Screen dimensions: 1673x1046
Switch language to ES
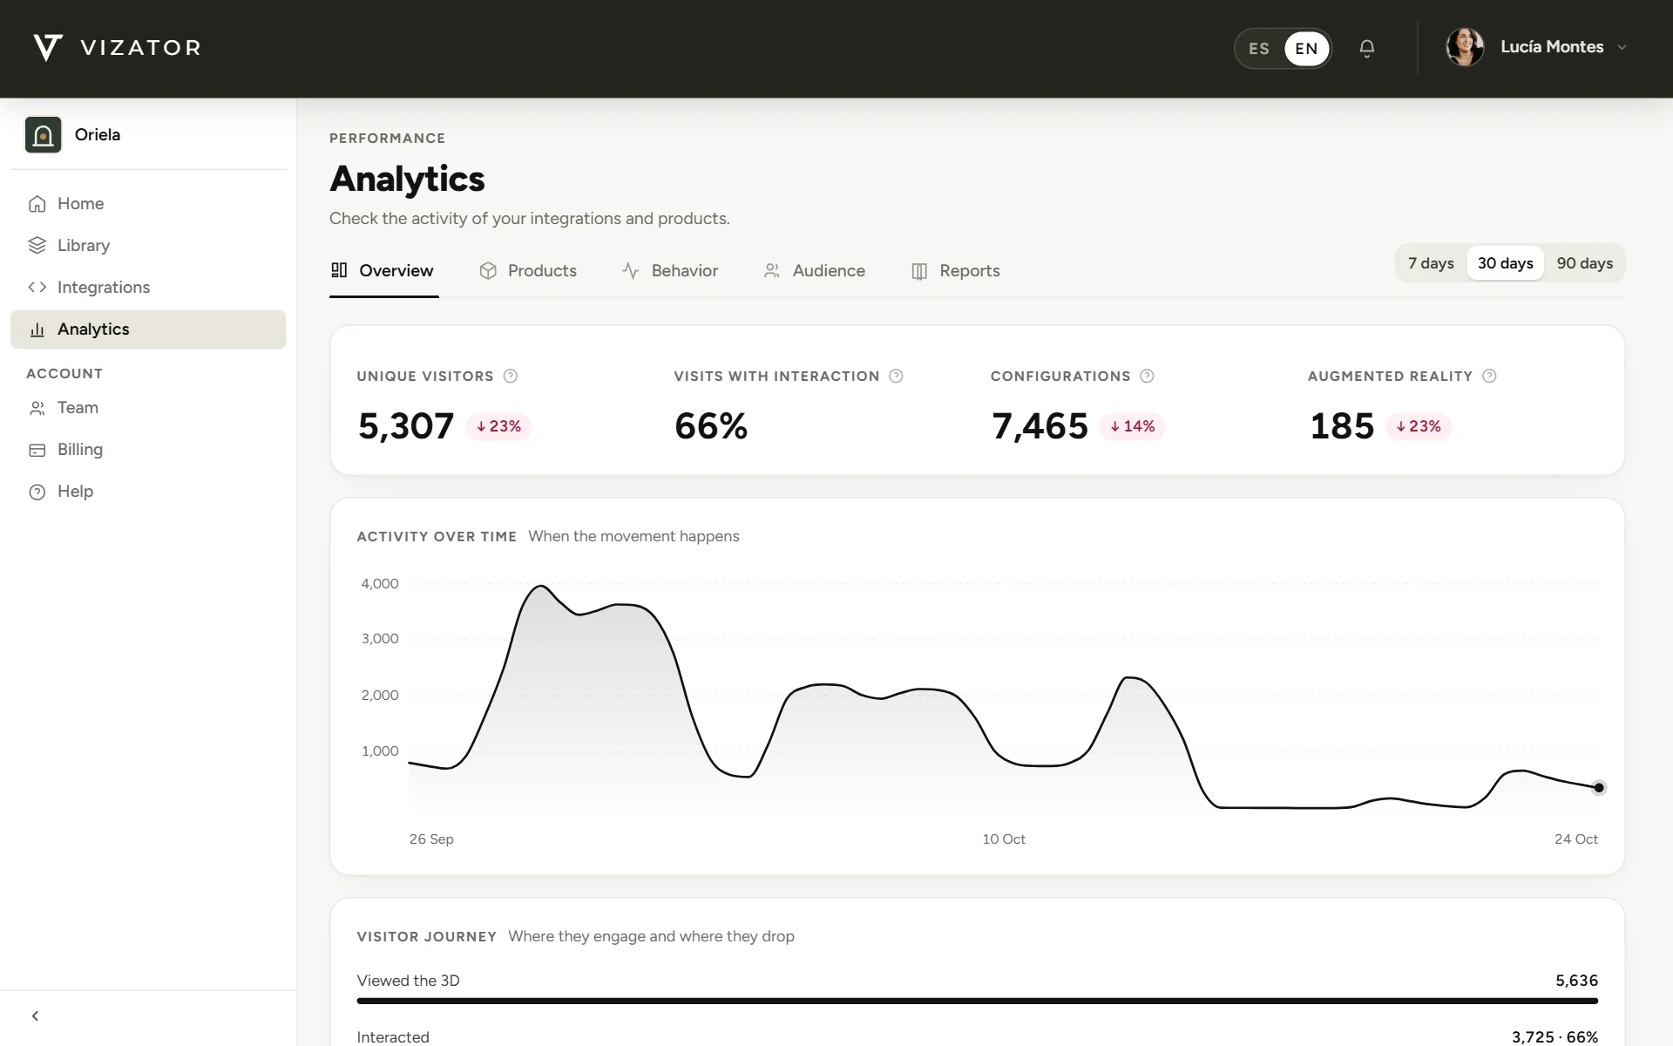(x=1259, y=49)
